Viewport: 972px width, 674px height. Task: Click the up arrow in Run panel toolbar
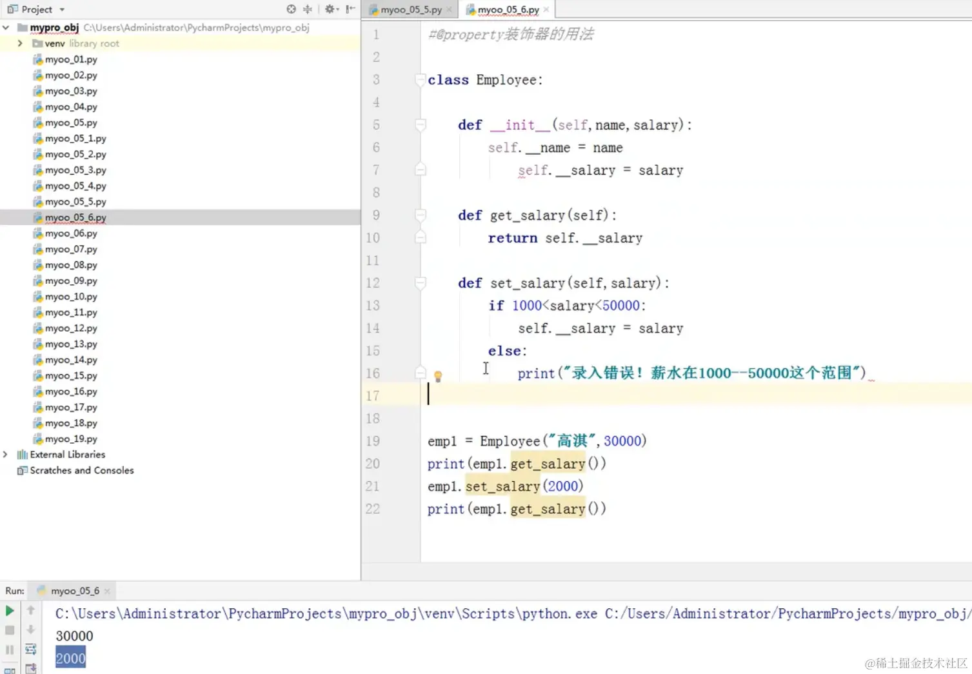(30, 610)
